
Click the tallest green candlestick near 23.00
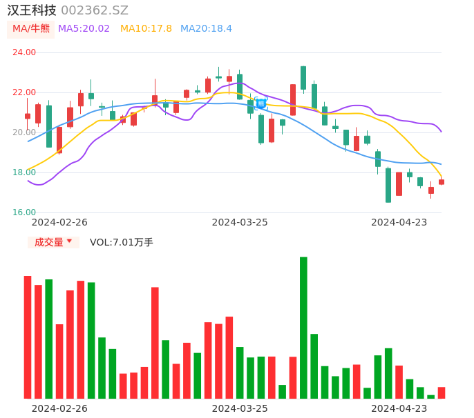303,77
